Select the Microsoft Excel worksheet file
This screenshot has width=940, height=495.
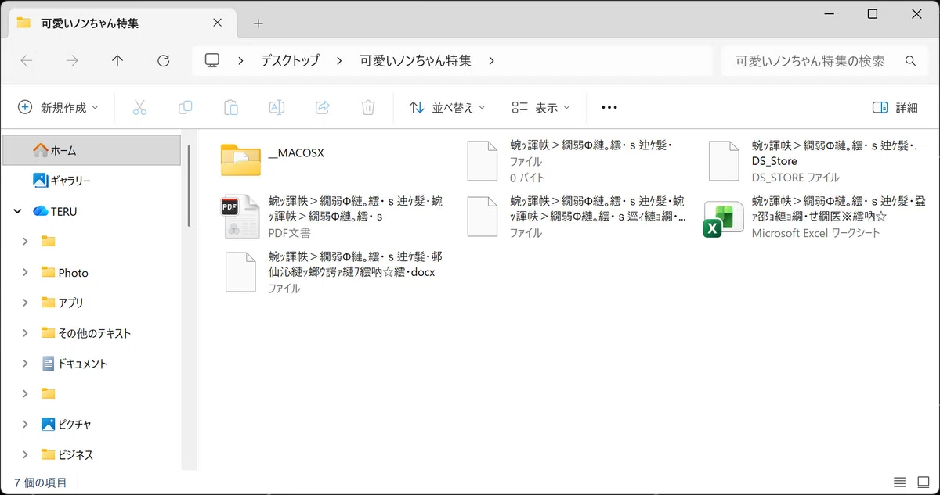816,216
